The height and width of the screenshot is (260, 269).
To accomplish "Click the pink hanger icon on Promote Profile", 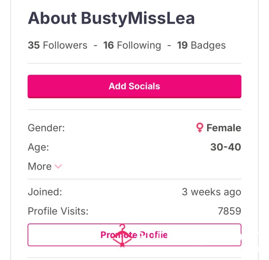I will [x=122, y=235].
